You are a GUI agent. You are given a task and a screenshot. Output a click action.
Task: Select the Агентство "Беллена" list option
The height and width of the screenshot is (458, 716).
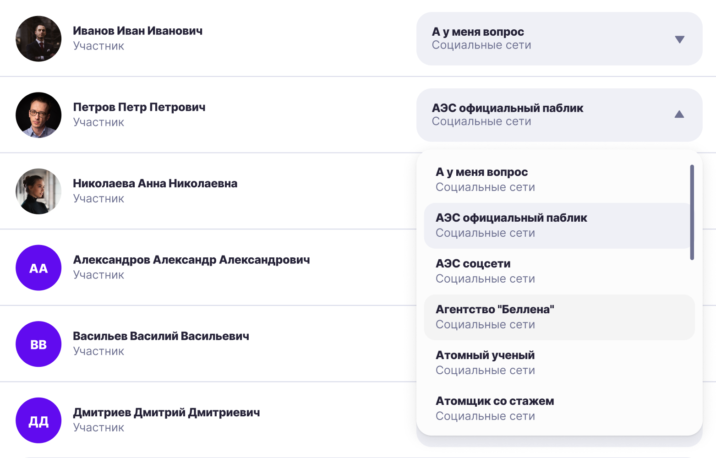point(559,317)
